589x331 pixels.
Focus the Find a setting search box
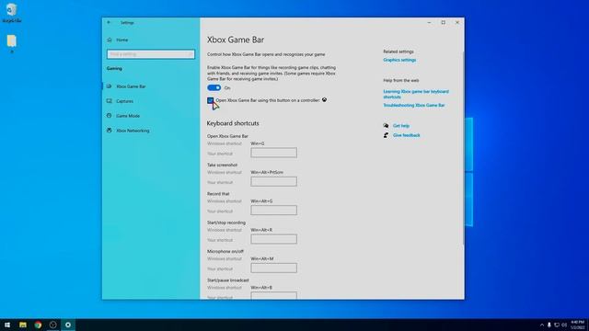point(151,54)
